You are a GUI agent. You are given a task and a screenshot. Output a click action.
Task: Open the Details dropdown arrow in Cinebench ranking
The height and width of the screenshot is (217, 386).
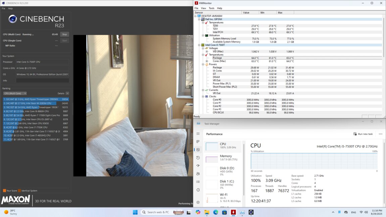(x=67, y=93)
